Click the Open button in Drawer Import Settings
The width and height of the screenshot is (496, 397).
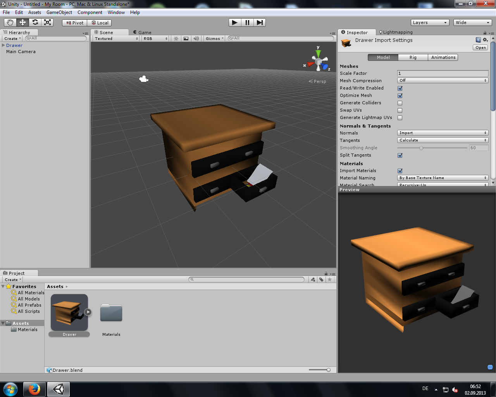tap(480, 47)
